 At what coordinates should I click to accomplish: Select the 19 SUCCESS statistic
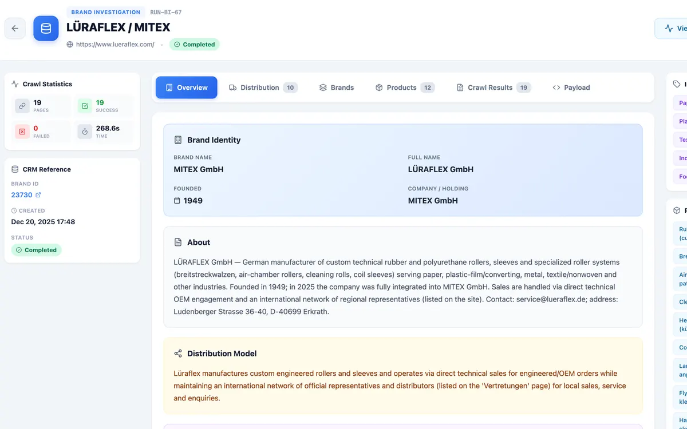coord(104,106)
